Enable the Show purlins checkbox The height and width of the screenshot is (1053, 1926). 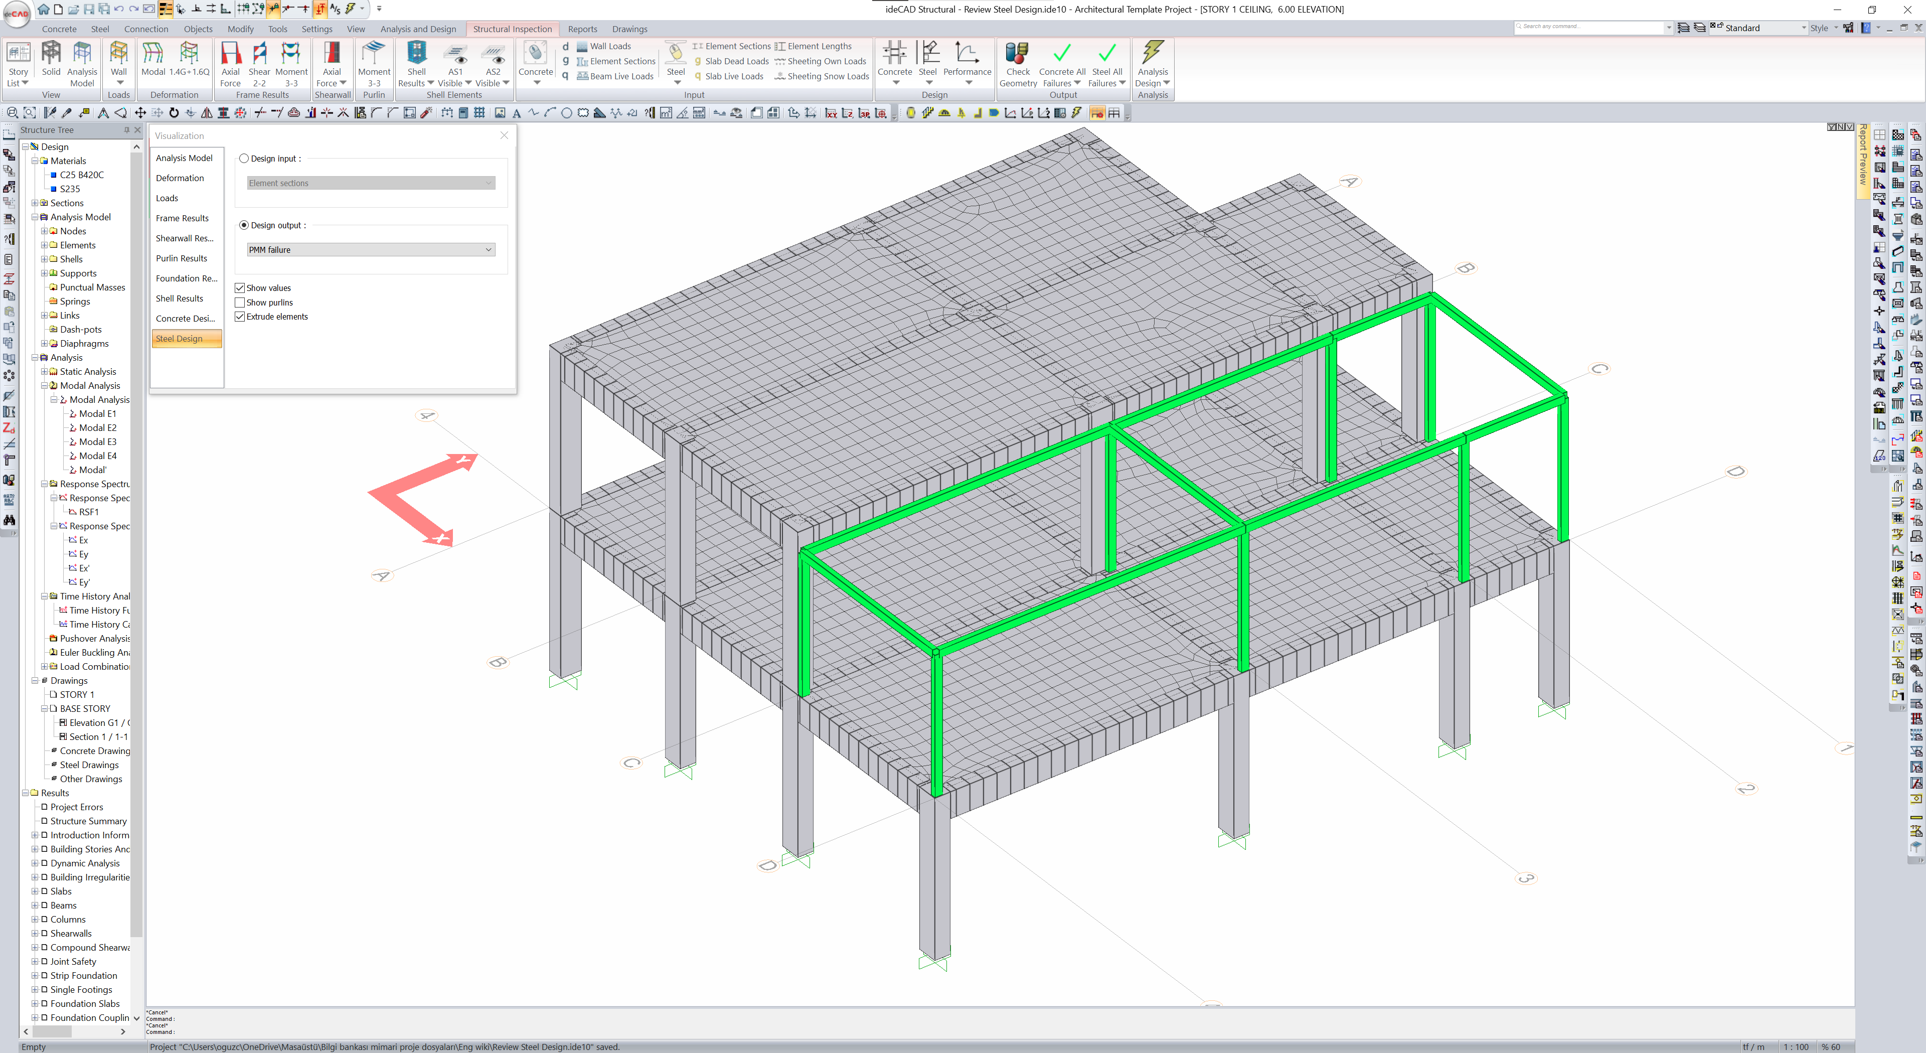pyautogui.click(x=240, y=302)
